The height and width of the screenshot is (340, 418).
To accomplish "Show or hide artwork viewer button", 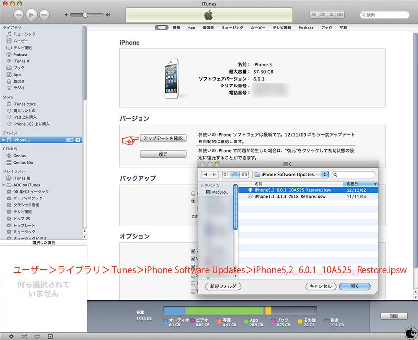I will [50, 336].
